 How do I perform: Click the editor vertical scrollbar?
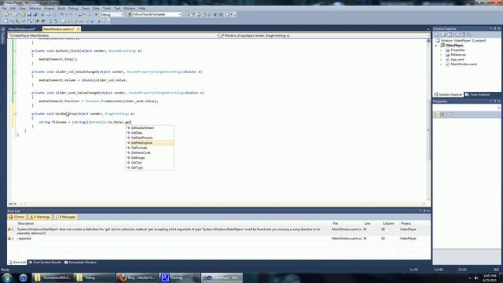coord(428,130)
